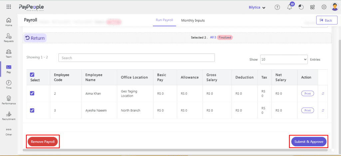Viewport: 341px width, 156px height.
Task: Open Other menu in the sidebar
Action: tap(9, 131)
